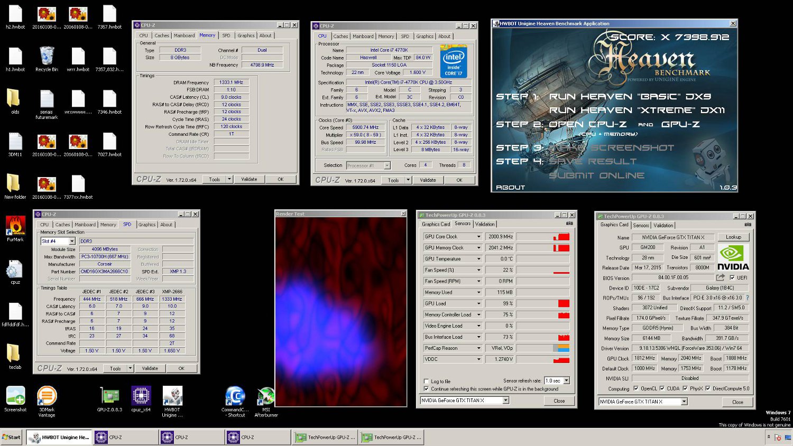Click the Bus Interface question mark icon
This screenshot has width=793, height=446.
[747, 298]
